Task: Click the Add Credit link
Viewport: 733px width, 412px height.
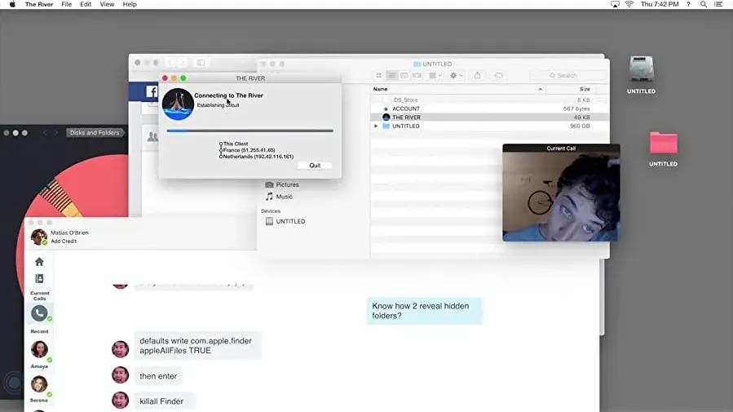Action: pyautogui.click(x=64, y=241)
